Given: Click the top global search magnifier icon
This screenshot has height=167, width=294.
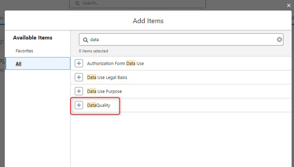Looking at the screenshot, I should pos(77,3).
